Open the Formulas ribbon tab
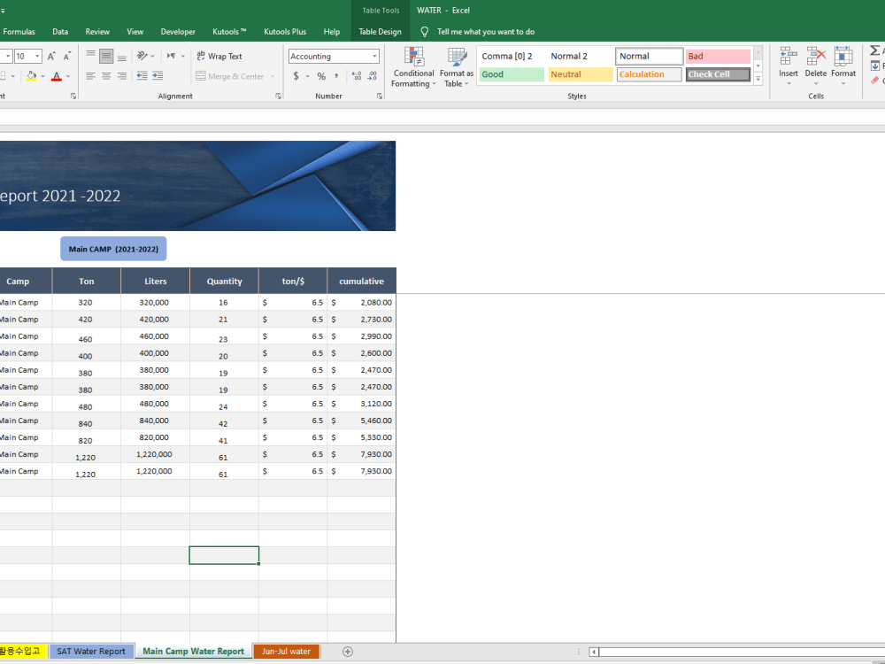This screenshot has width=885, height=664. click(x=19, y=32)
